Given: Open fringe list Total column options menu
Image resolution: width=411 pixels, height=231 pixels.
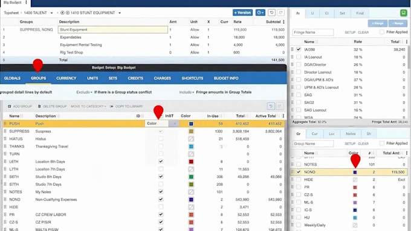Looking at the screenshot, I should point(407,42).
